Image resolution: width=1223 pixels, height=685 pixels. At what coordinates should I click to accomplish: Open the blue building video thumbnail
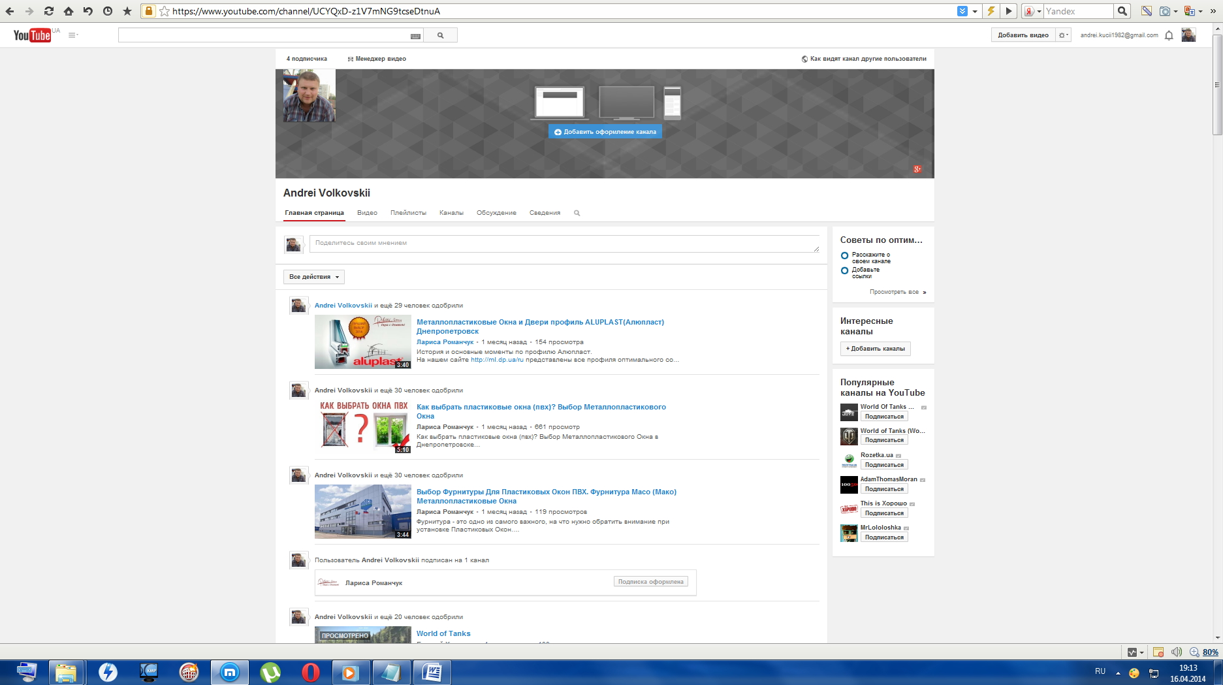tap(363, 512)
